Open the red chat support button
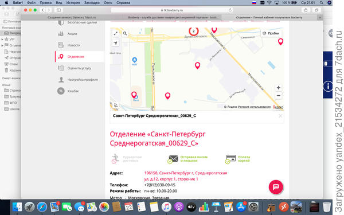 pos(276,187)
